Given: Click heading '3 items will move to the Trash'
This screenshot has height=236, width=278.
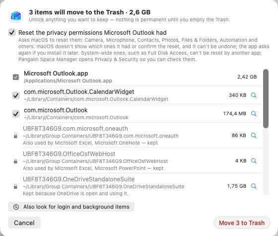Looking at the screenshot, I should pyautogui.click(x=76, y=12).
